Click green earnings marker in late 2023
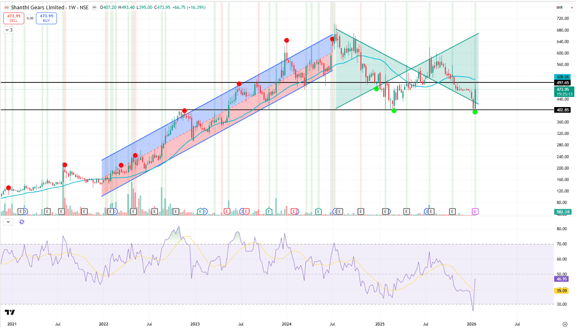Image resolution: width=576 pixels, height=328 pixels. tap(269, 211)
